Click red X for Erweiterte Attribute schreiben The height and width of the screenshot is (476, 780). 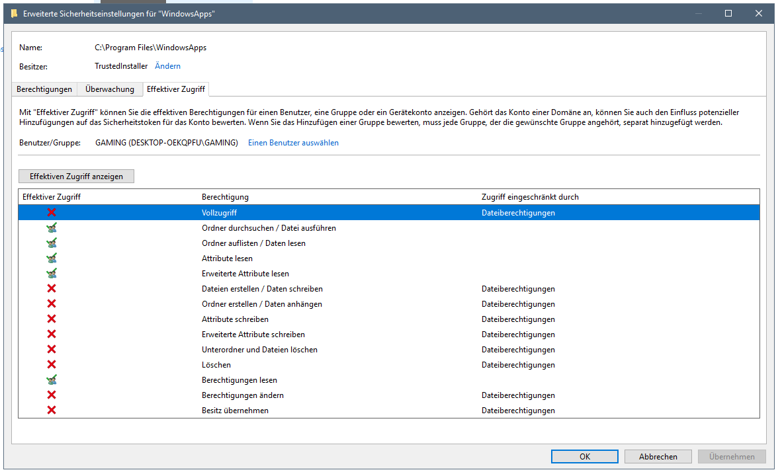coord(51,335)
